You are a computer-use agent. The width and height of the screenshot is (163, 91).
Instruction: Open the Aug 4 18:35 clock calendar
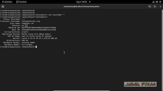(81, 2)
